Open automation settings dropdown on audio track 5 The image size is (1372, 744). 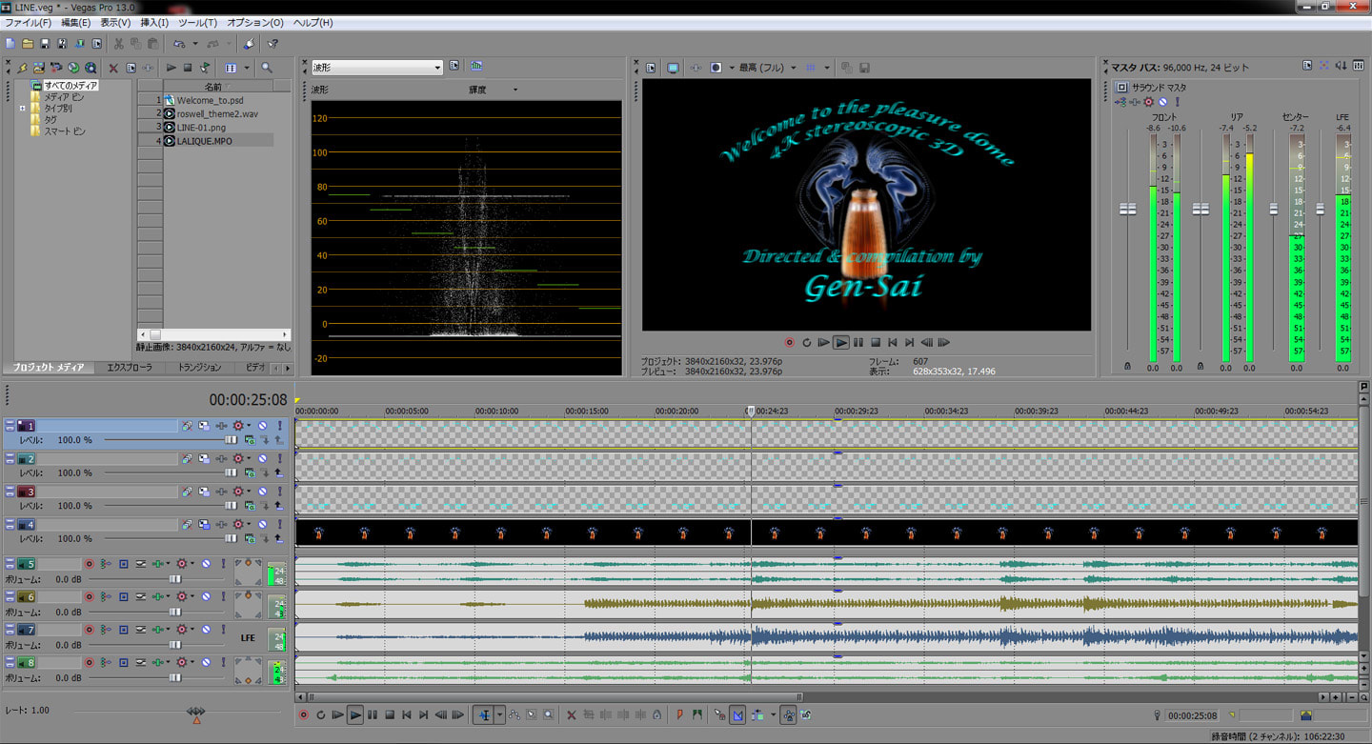pos(192,563)
